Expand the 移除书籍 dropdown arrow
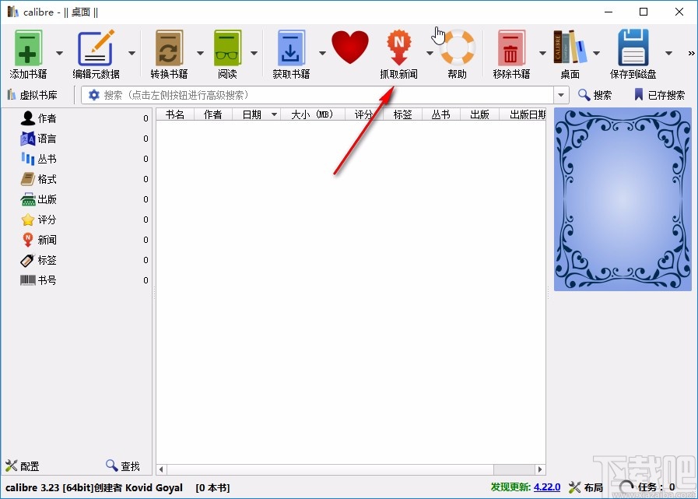This screenshot has width=698, height=499. tap(542, 53)
